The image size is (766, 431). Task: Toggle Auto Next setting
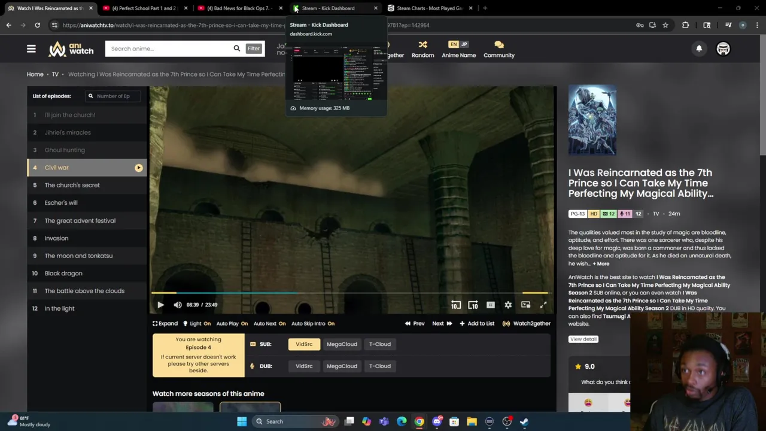pyautogui.click(x=269, y=323)
